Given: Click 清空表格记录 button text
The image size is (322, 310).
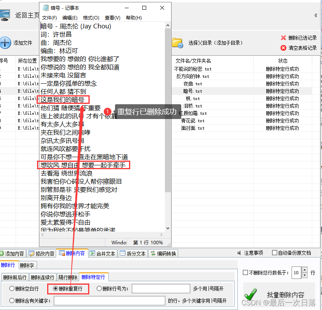Looking at the screenshot, I should (x=303, y=48).
